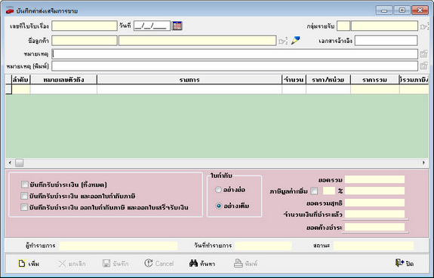Click the ยอดรวมสุทธิ field
The height and width of the screenshot is (278, 434).
pyautogui.click(x=374, y=203)
